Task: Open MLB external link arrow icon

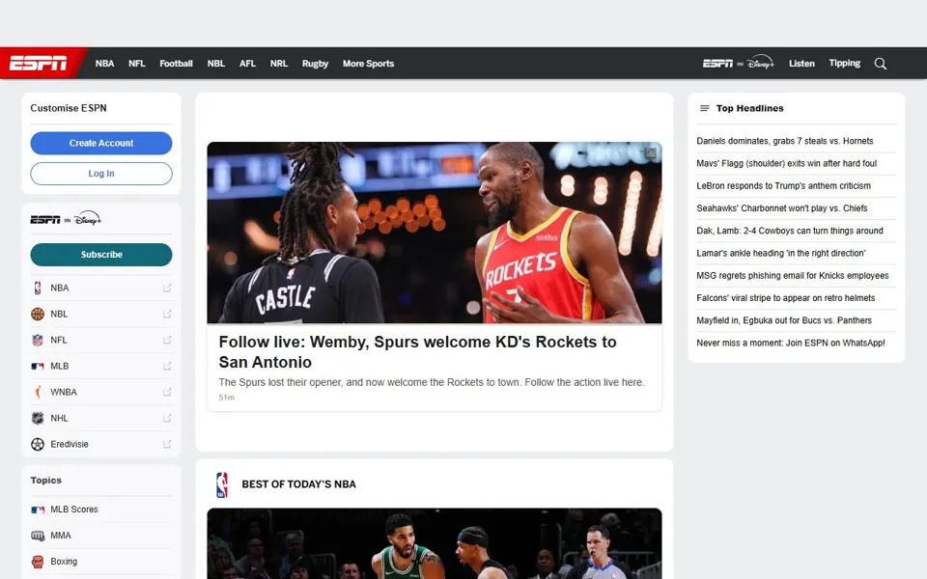Action: (167, 366)
